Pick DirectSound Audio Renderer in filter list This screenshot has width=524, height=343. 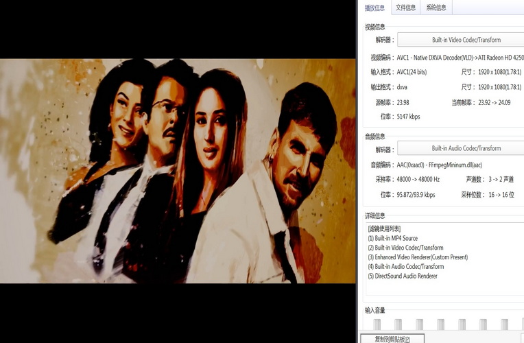(403, 276)
